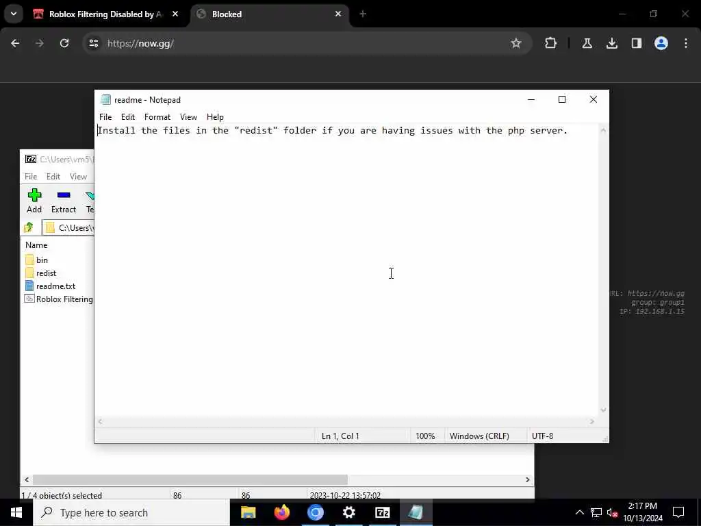
Task: Open the Notepad View menu
Action: point(188,116)
